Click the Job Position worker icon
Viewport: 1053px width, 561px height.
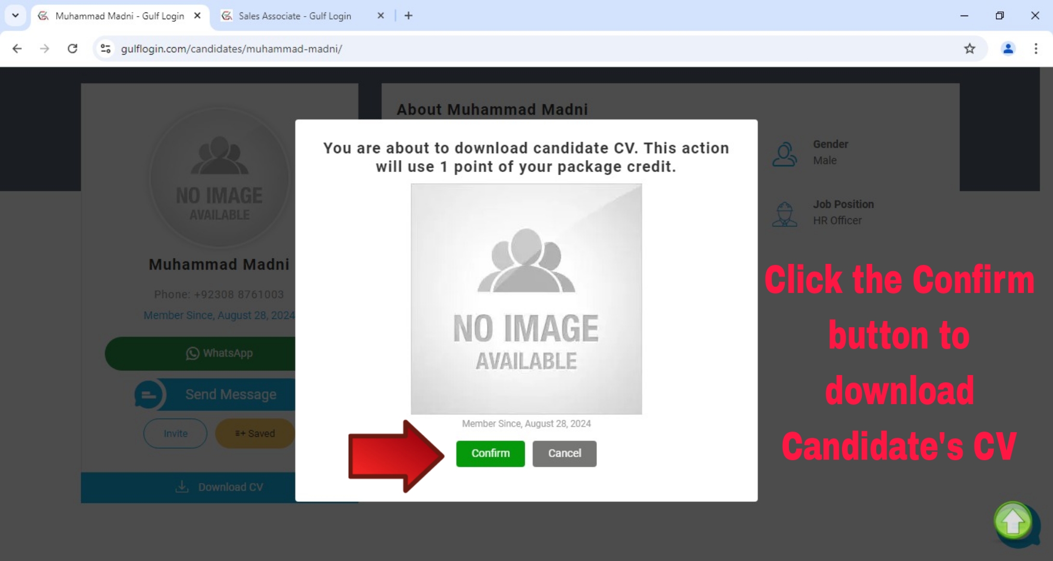pos(785,213)
